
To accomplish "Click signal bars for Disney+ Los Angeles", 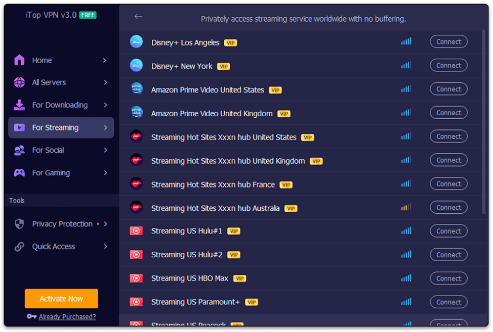I will [x=406, y=41].
